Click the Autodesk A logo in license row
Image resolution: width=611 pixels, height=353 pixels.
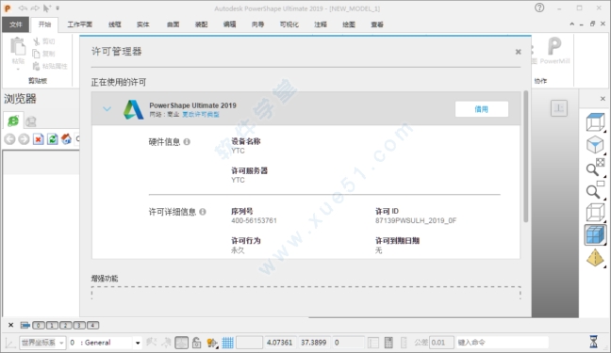[x=133, y=109]
